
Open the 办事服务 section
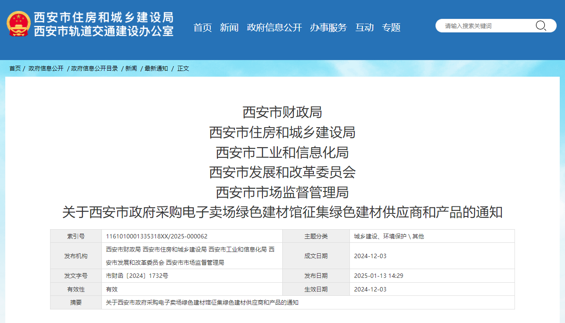pos(328,27)
